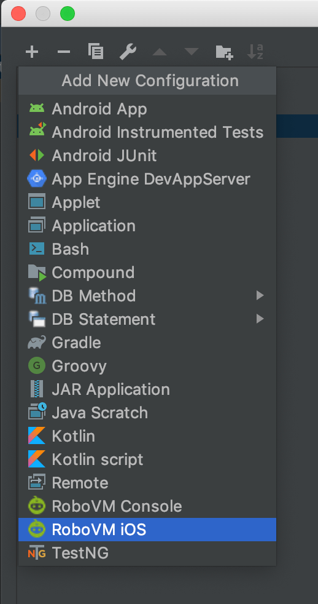The image size is (318, 604).
Task: Click the Java Scratch clock icon
Action: coord(37,411)
